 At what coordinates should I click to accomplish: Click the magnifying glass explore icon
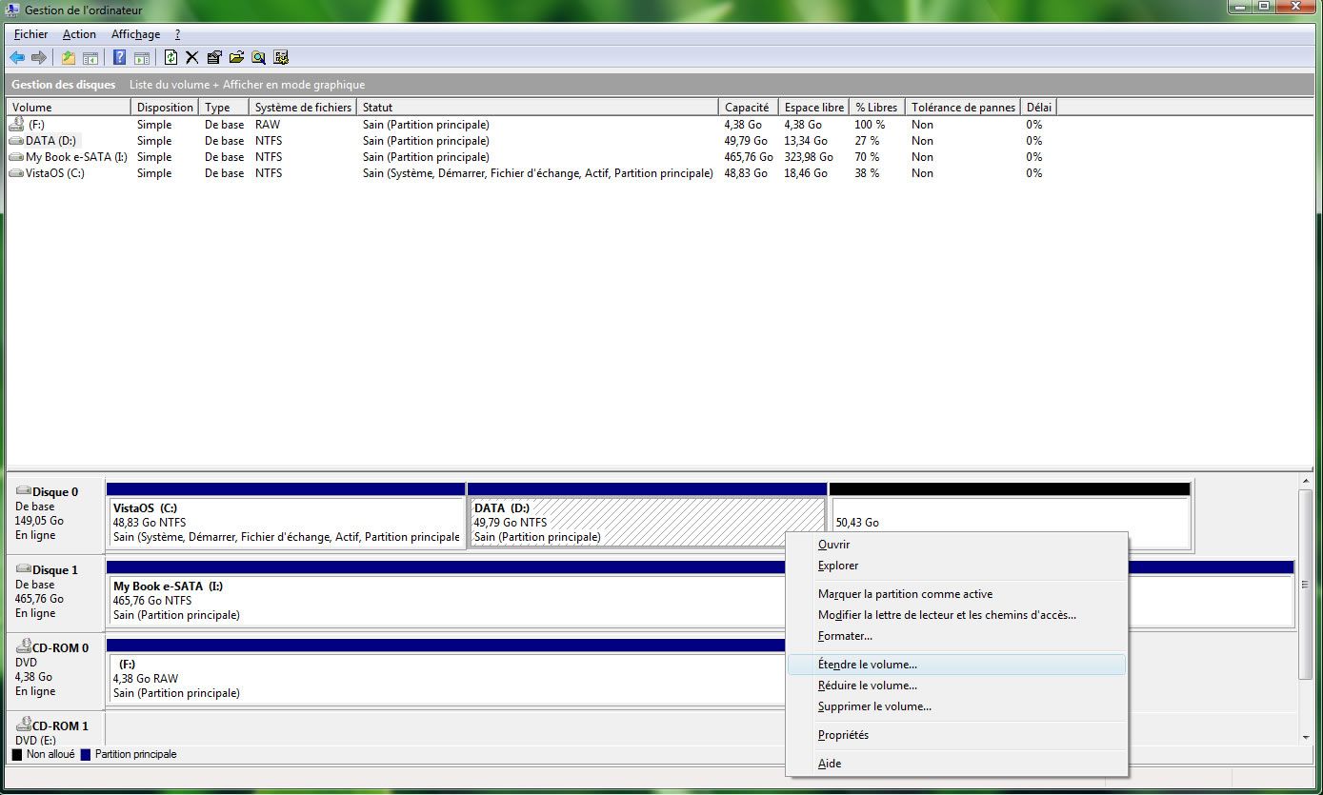point(259,57)
